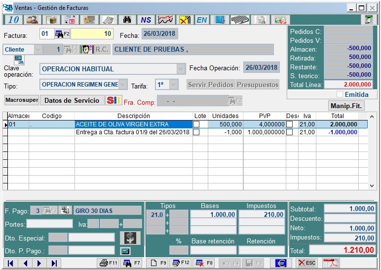This screenshot has width=381, height=270.
Task: Click the forklift warehouse toolbar icon
Action: click(89, 20)
